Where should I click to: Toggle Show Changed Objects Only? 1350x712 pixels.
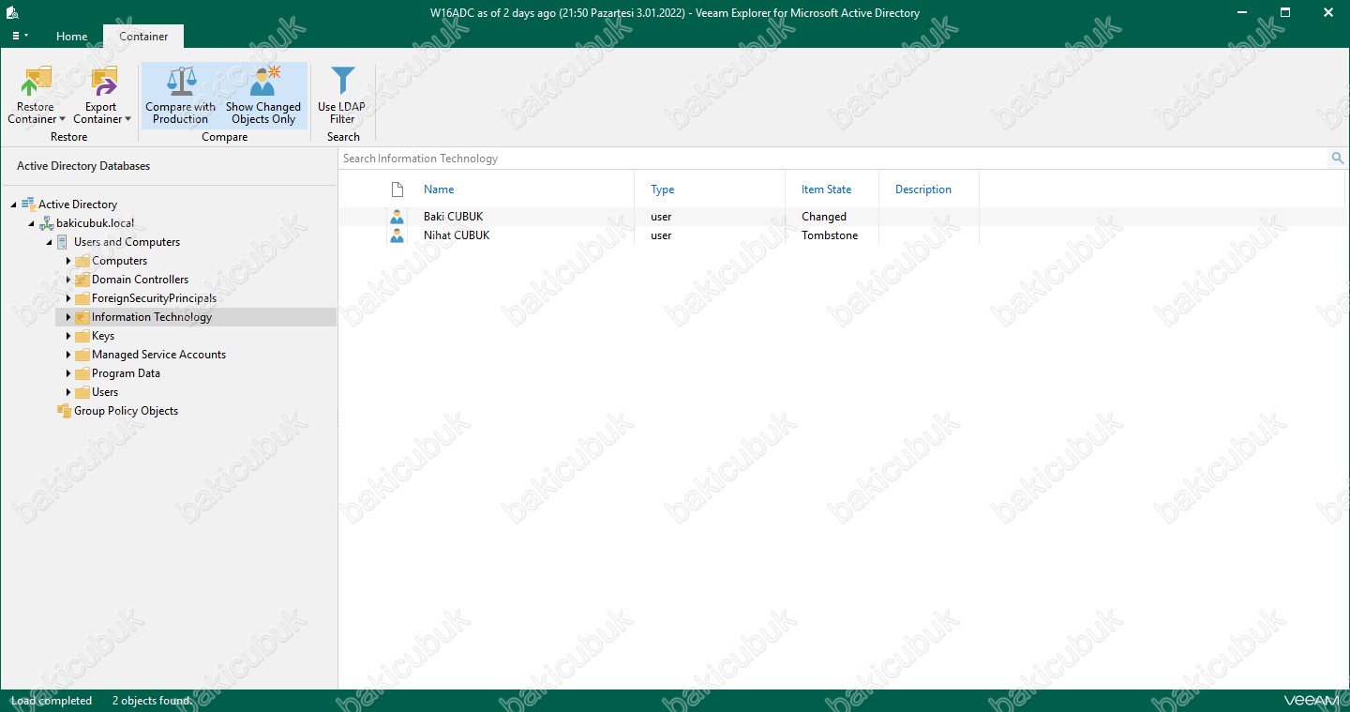pos(263,95)
